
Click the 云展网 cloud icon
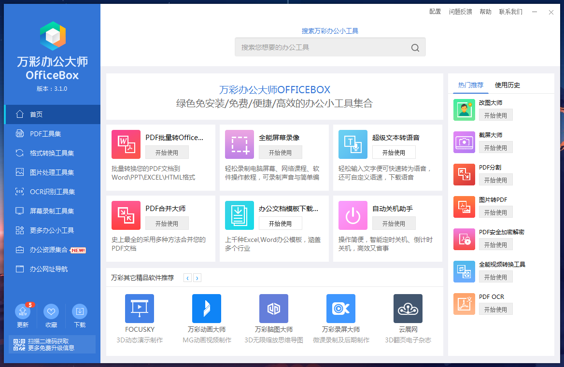[408, 309]
